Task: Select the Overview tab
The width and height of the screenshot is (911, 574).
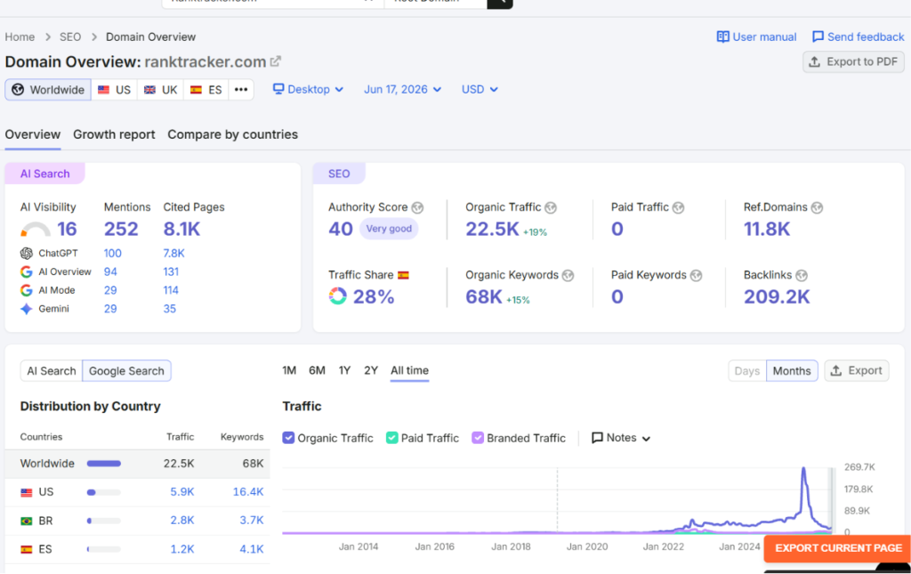Action: click(x=33, y=134)
